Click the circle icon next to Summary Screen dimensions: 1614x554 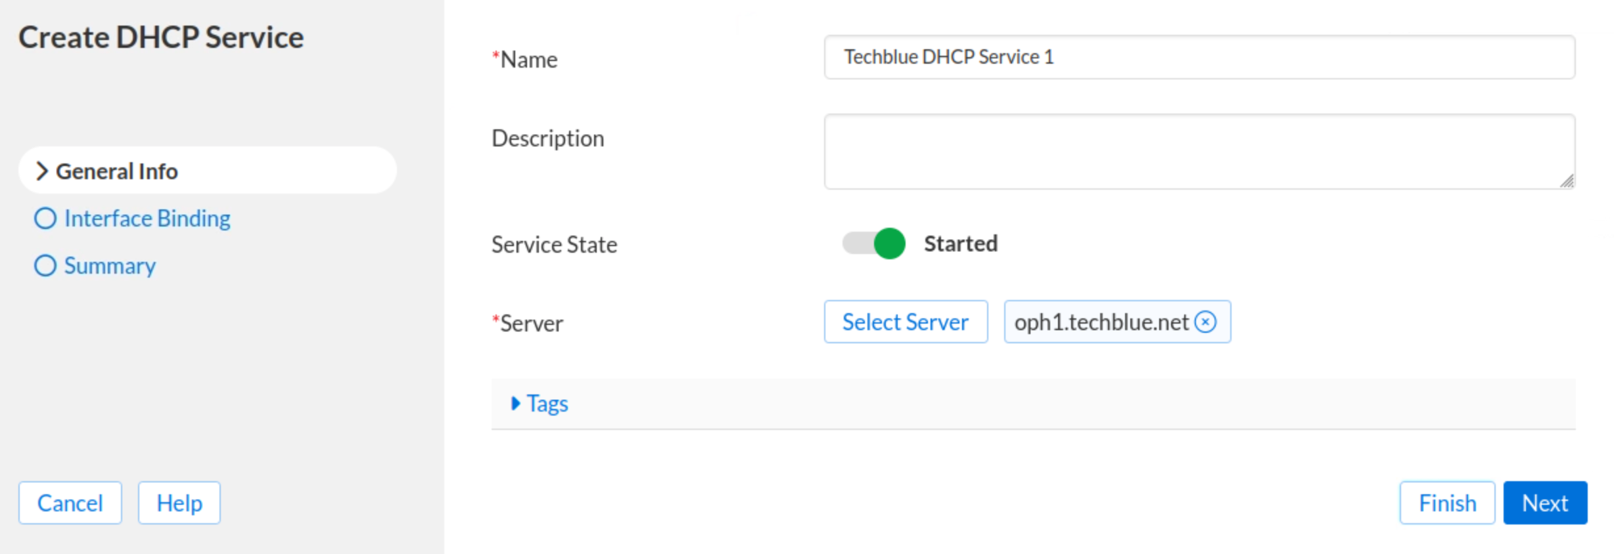[45, 266]
